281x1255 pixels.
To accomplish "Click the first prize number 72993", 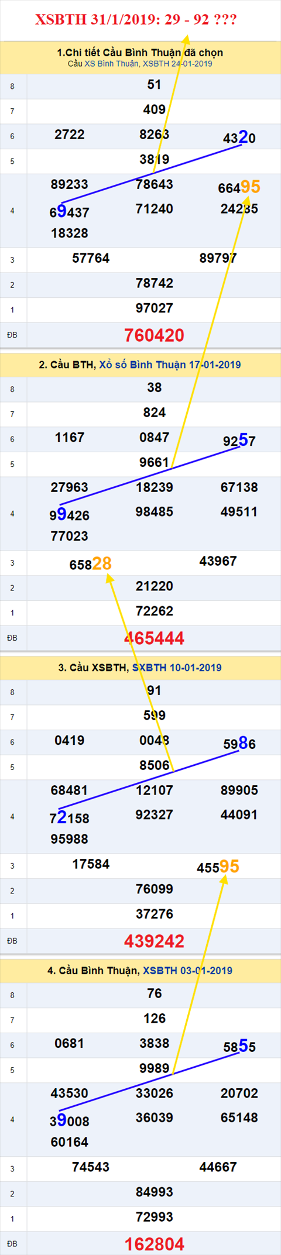I will pyautogui.click(x=154, y=1217).
